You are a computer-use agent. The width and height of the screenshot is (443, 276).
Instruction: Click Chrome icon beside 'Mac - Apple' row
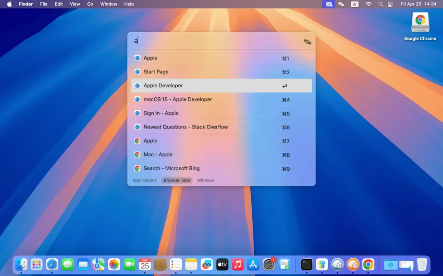tap(137, 155)
